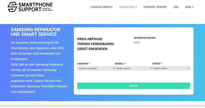Select the Gerät Einsenden step

pyautogui.click(x=92, y=49)
